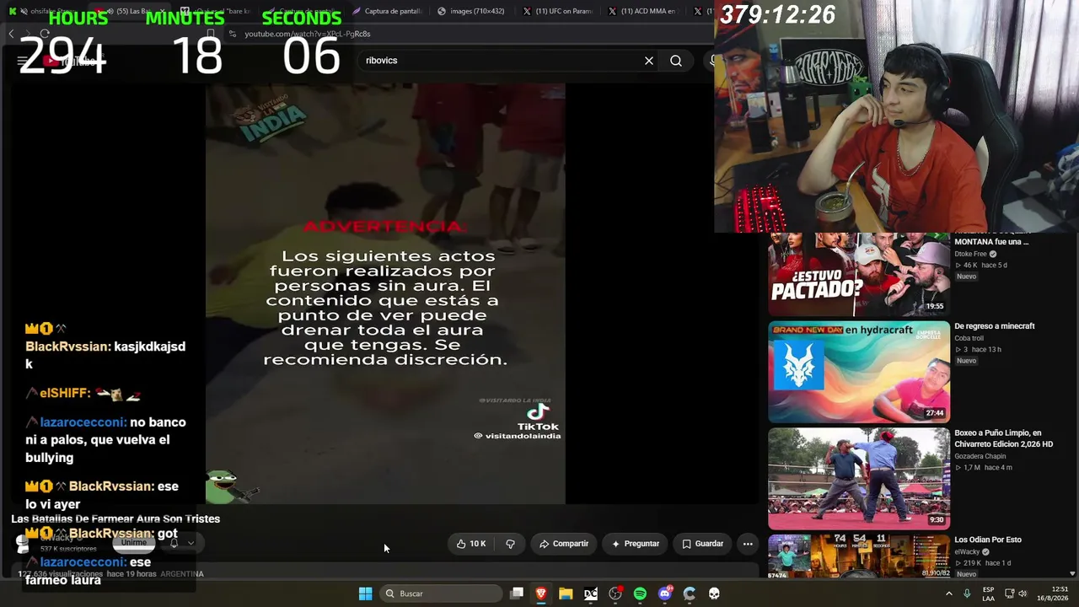Toggle the channel notification bell

[174, 543]
